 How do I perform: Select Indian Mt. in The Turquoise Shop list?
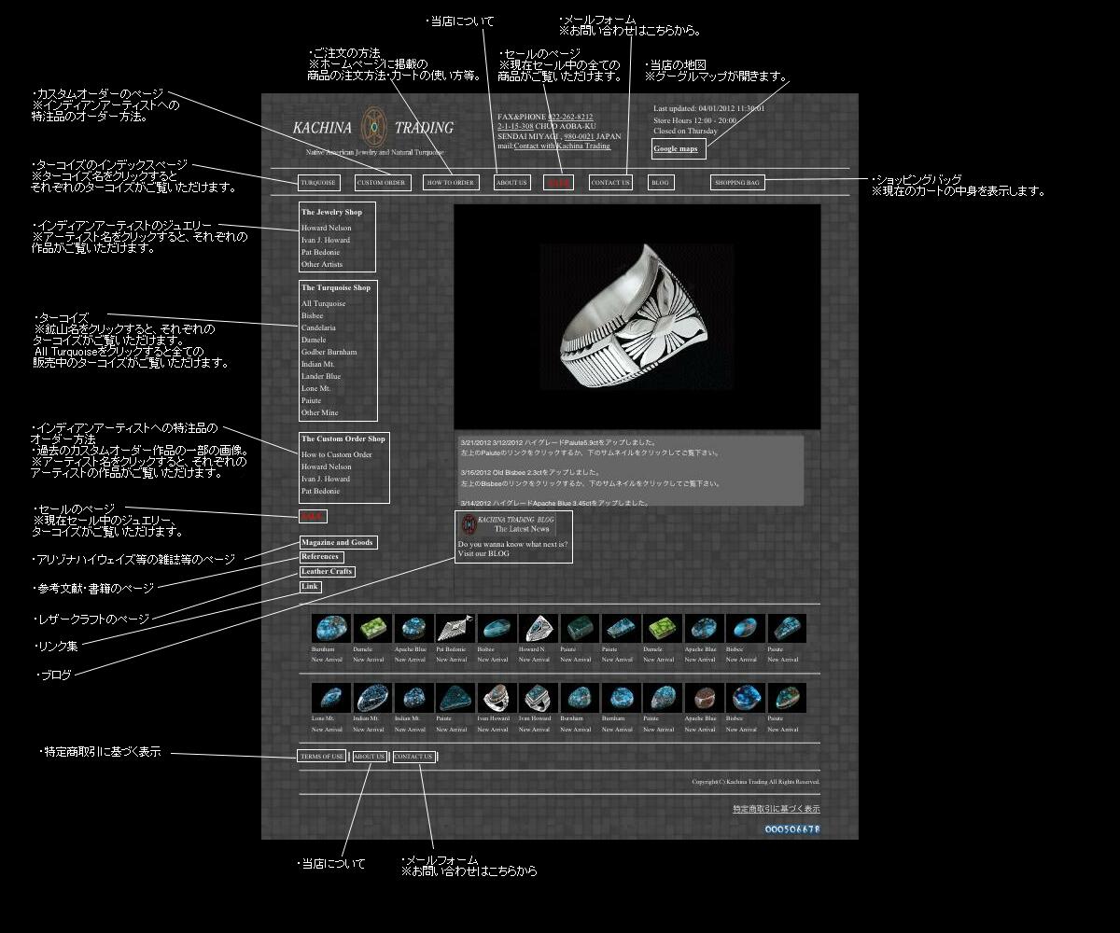pos(318,364)
